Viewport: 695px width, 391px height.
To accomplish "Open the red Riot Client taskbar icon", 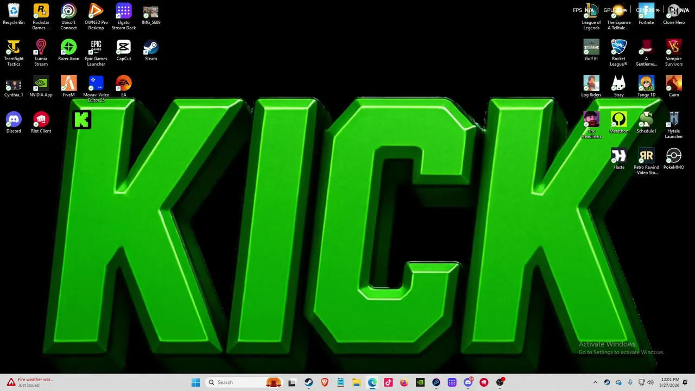I will [x=484, y=382].
